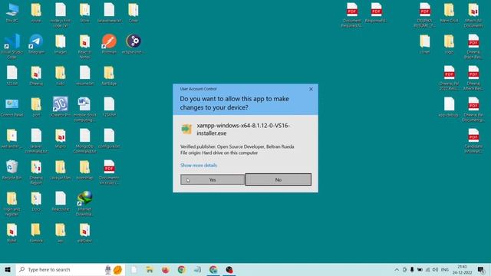Click No in the User Account Control dialog
491x276 pixels.
278,179
